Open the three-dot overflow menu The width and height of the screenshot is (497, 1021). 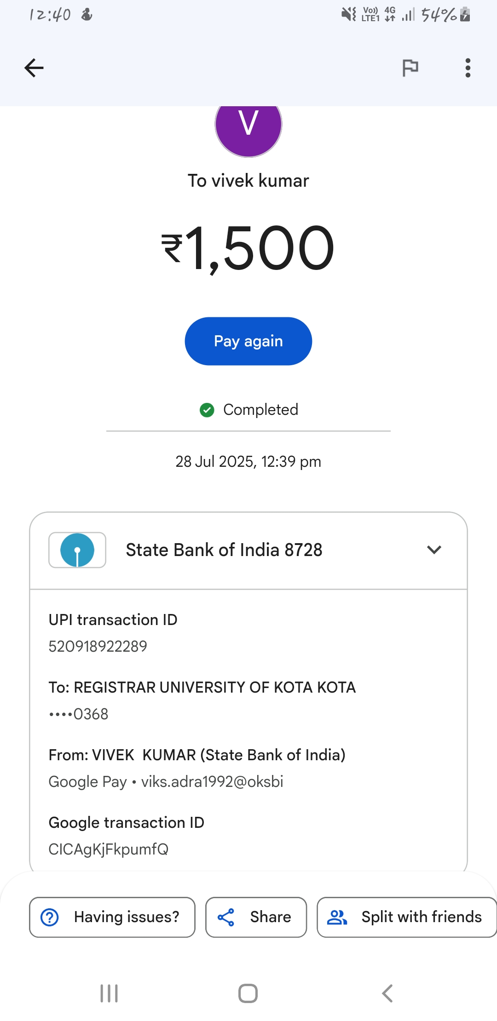click(x=468, y=68)
